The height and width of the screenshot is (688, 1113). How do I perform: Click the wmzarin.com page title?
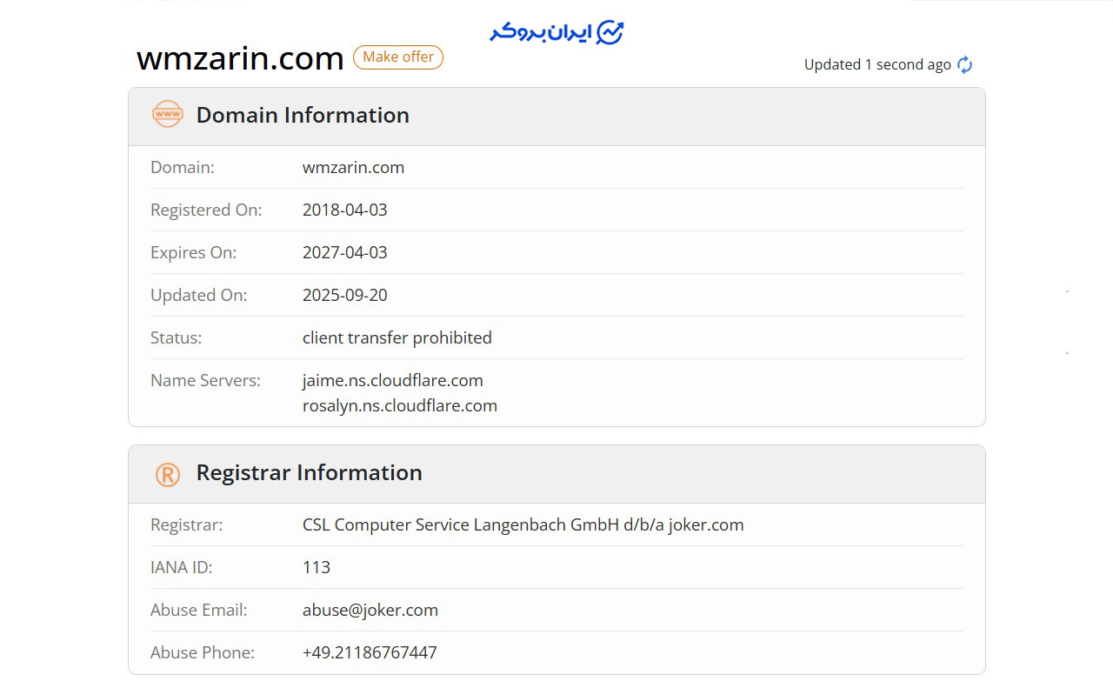coord(240,58)
